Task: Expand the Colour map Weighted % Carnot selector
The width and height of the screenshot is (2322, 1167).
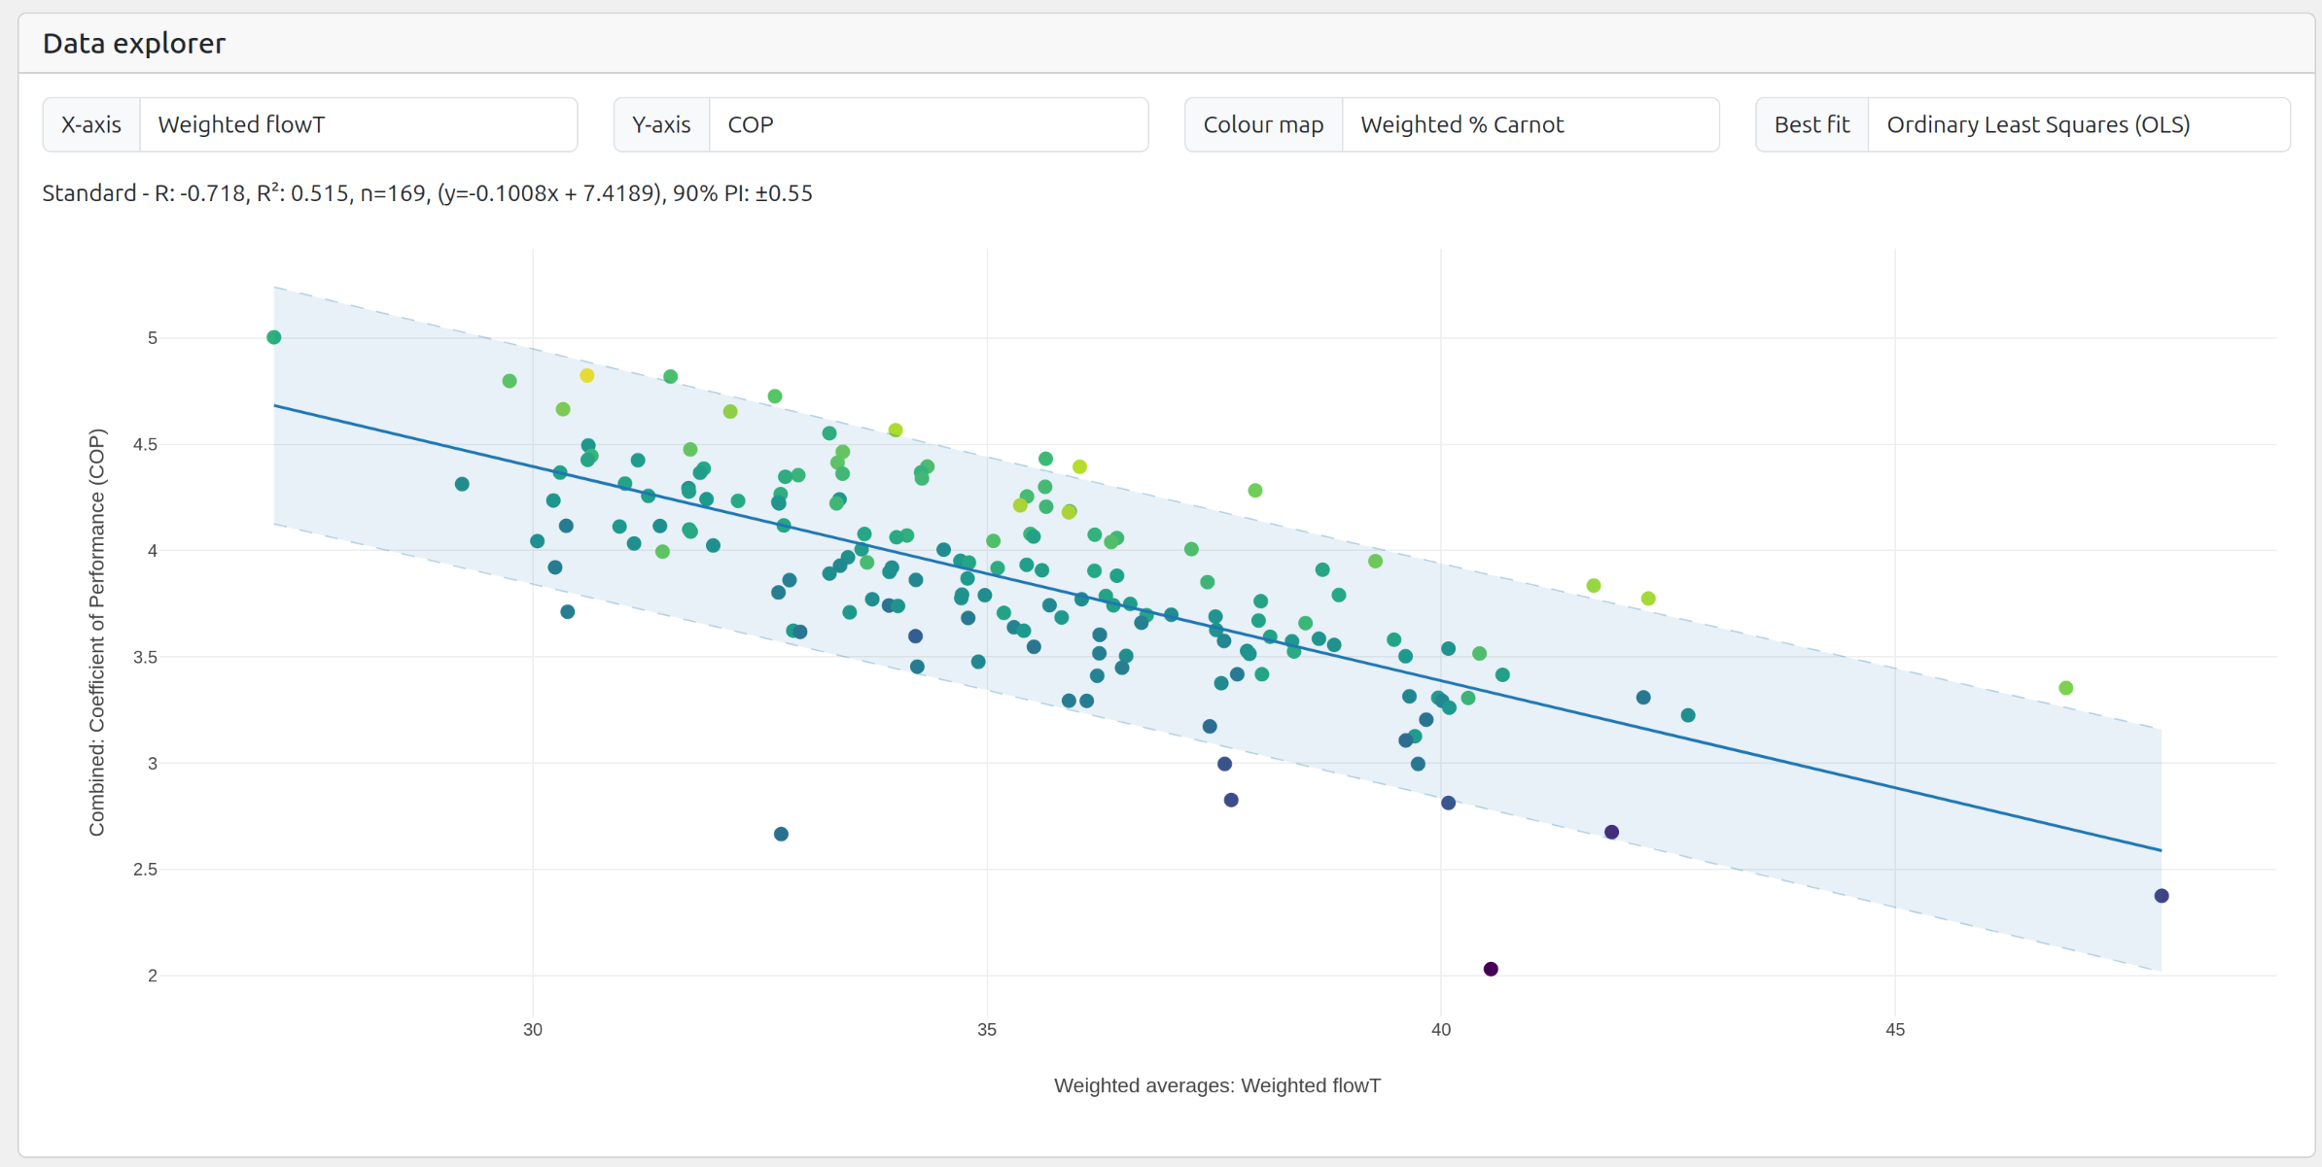Action: (1529, 124)
